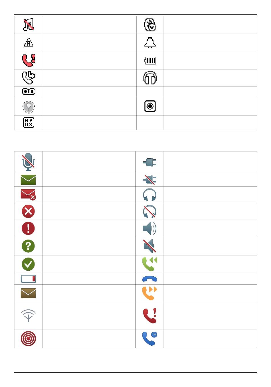Click the GPRS box icon
Image resolution: width=271 pixels, height=387 pixels.
(29, 123)
